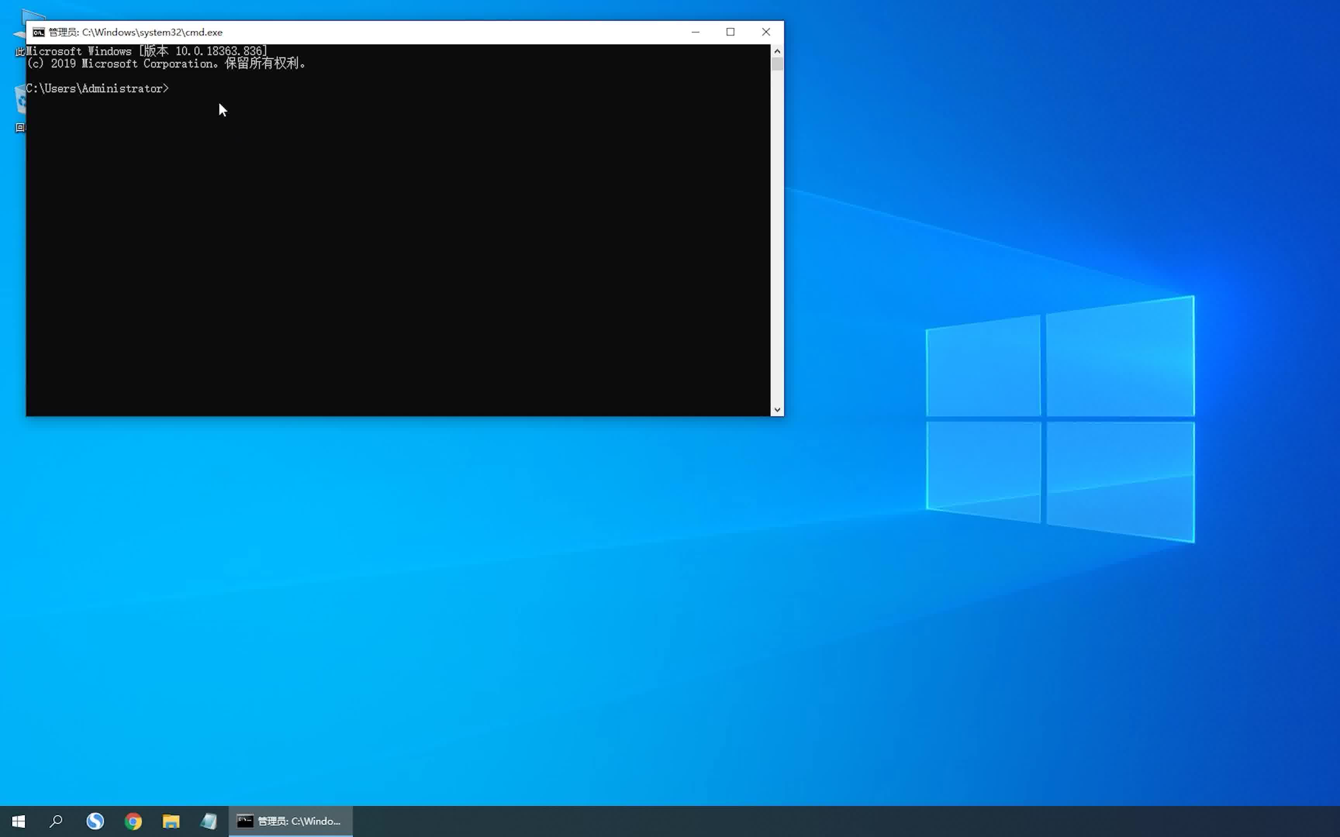Select the partially hidden Recycle Bin icon
The height and width of the screenshot is (837, 1340).
click(x=21, y=101)
